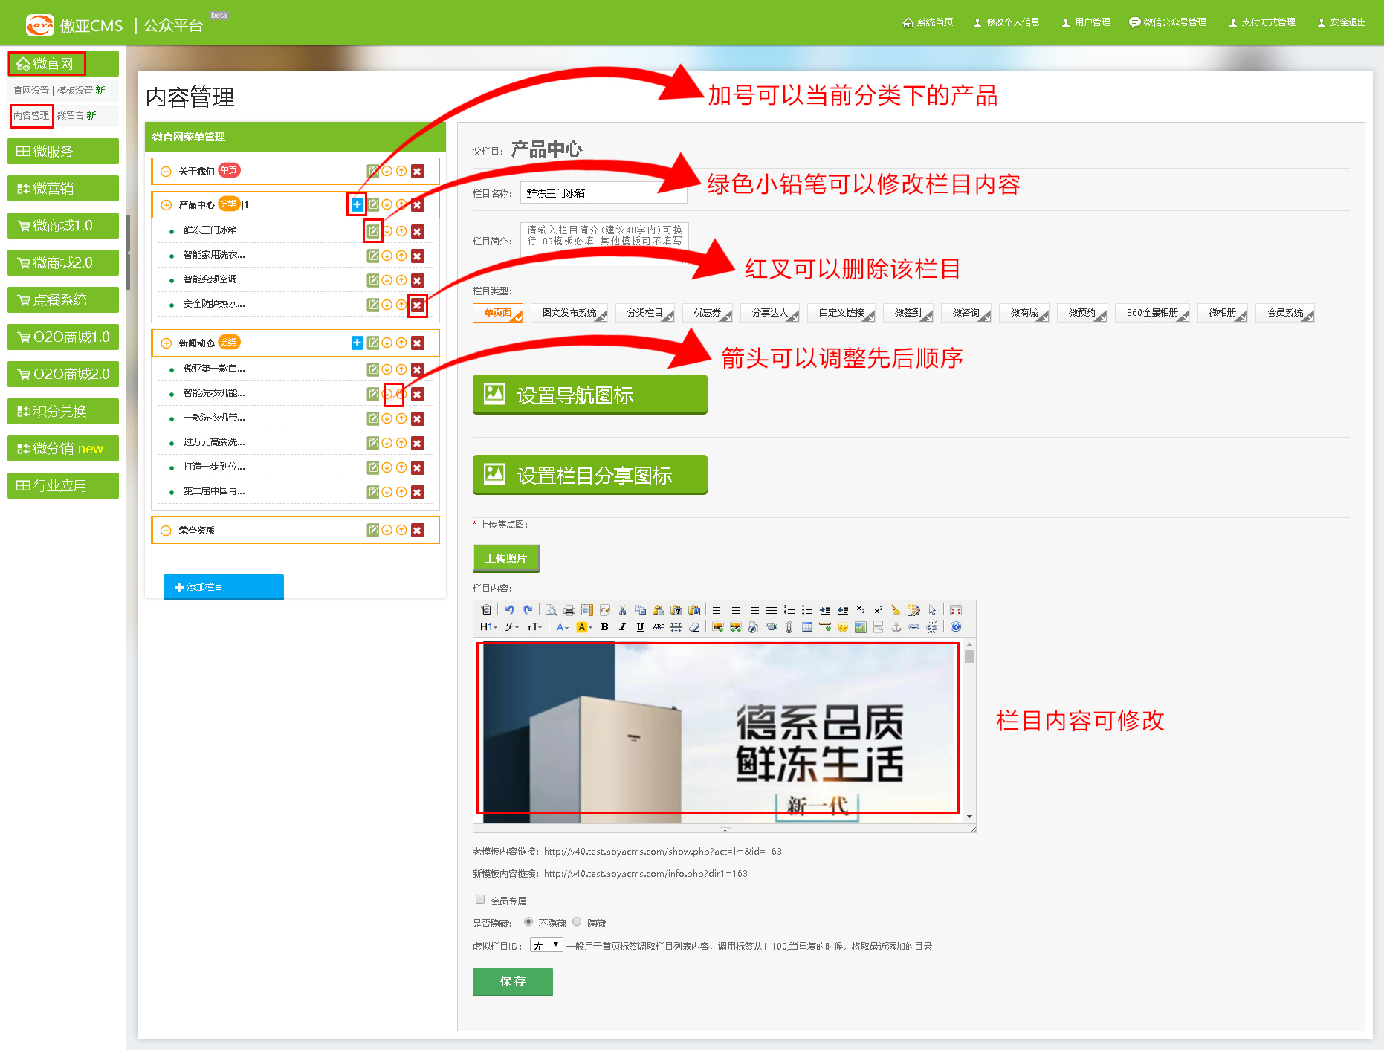Screen dimensions: 1384x1050
Task: Expand the 新闻动态 category node
Action: [166, 343]
